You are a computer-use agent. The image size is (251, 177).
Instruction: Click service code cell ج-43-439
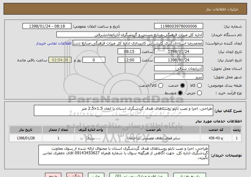coord(216,138)
